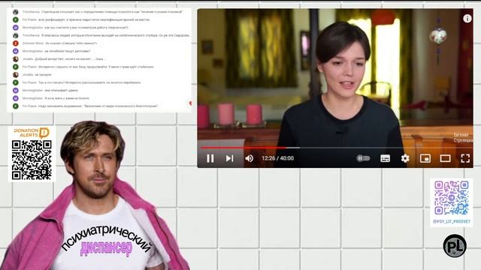Click the red video progress bar

243,148
